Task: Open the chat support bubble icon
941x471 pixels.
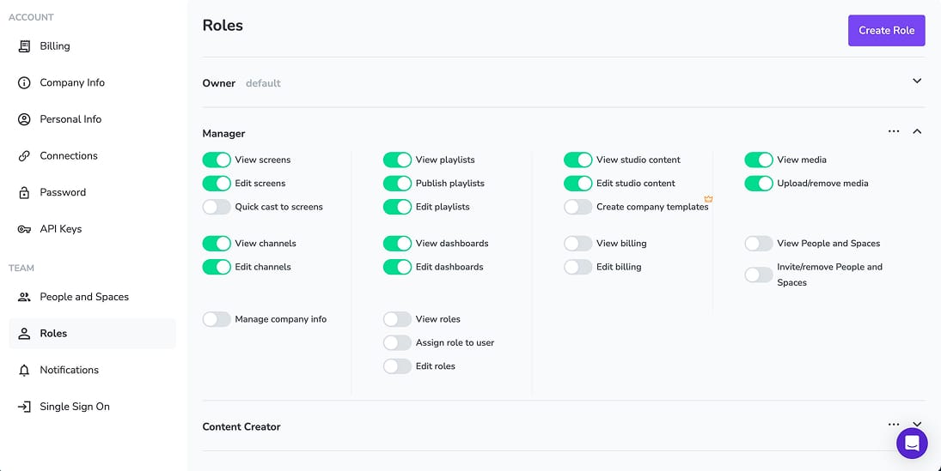Action: [x=912, y=444]
